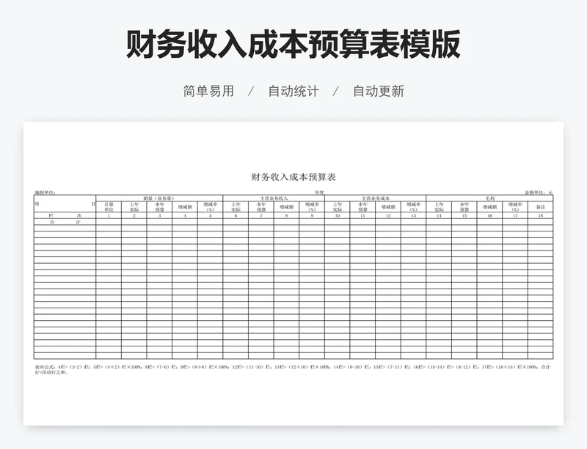Select 增减率（%）header under 毛利

coord(515,207)
